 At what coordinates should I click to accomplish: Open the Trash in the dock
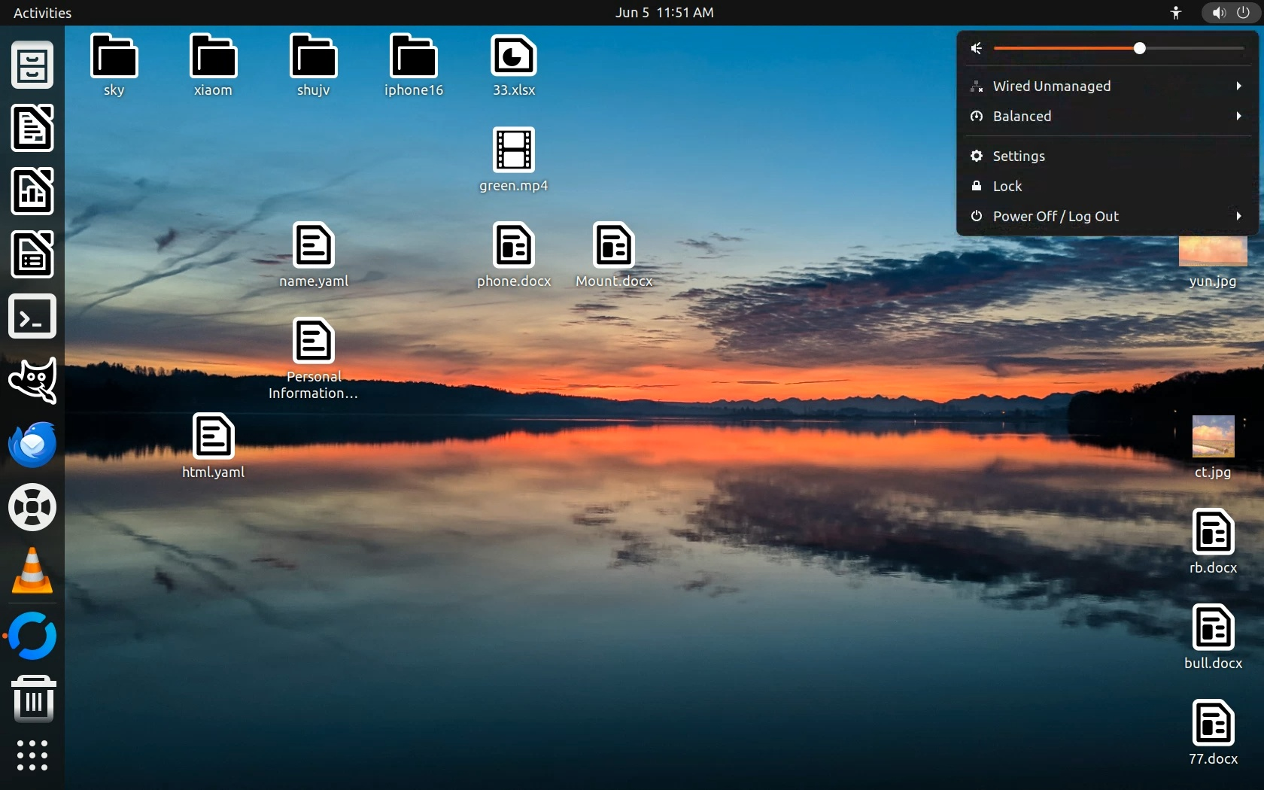tap(32, 698)
